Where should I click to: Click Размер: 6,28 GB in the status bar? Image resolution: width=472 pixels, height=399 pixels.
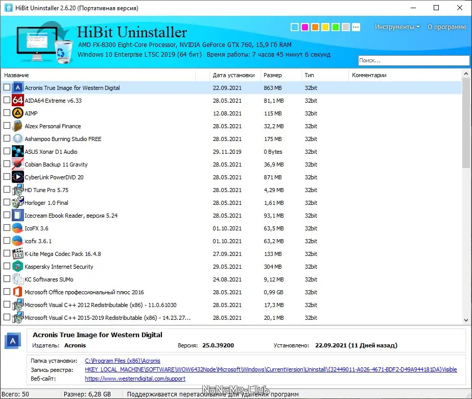[x=87, y=394]
